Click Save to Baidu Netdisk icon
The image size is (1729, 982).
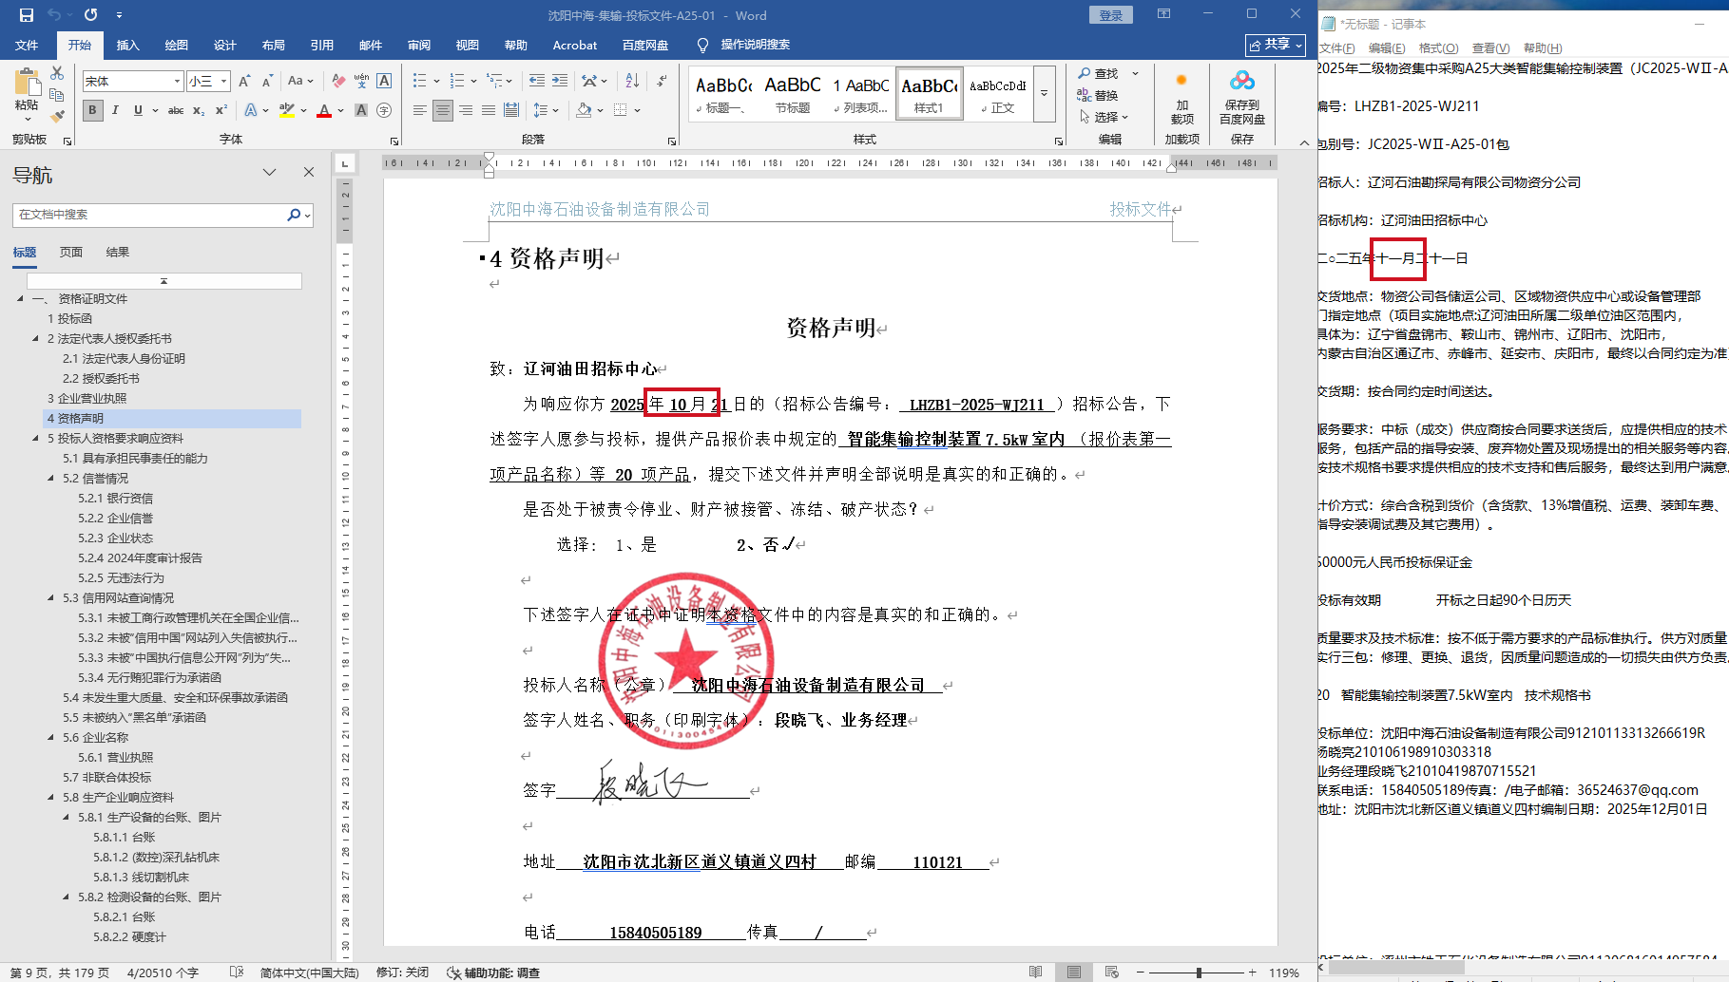1242,99
